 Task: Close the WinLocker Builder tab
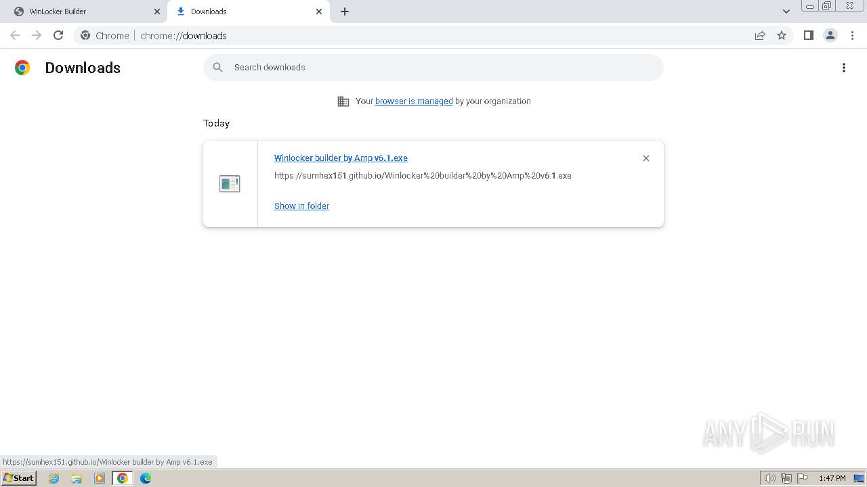[x=157, y=11]
